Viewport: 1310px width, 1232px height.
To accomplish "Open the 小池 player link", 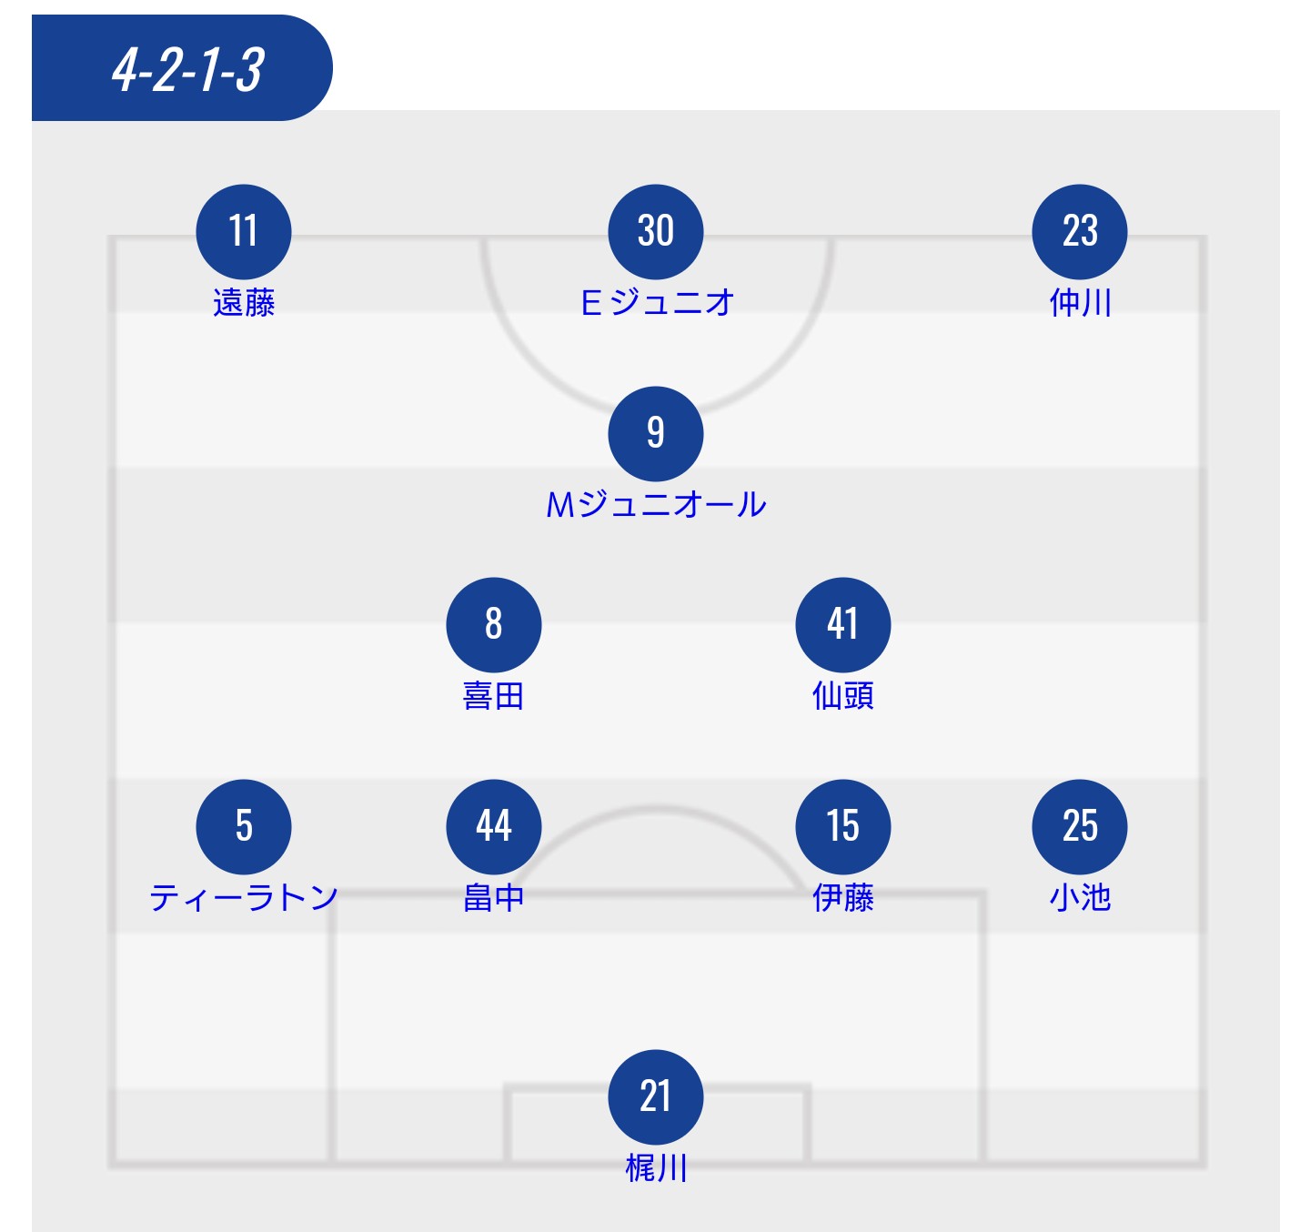I will pos(1080,898).
